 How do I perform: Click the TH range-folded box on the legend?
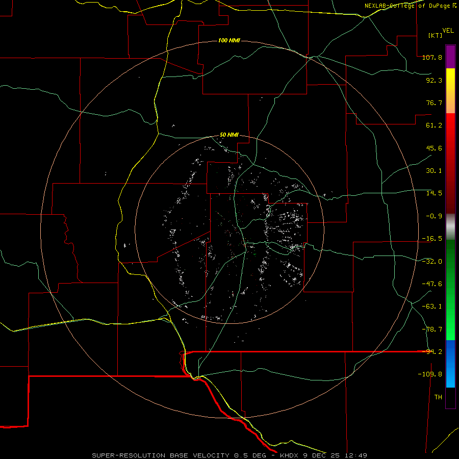coord(450,398)
